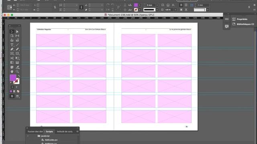The image size is (257, 144).
Task: Open the Propriétés panel
Action: coord(240,19)
